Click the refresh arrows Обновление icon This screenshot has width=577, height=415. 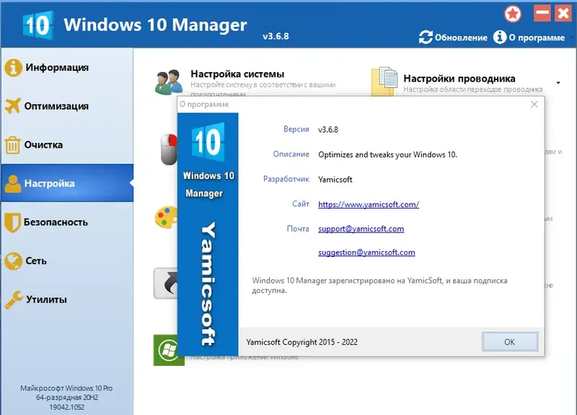(x=426, y=38)
